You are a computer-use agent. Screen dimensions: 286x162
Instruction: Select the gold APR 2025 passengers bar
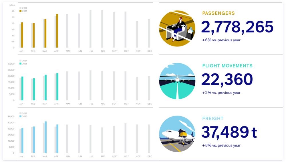pos(57,31)
